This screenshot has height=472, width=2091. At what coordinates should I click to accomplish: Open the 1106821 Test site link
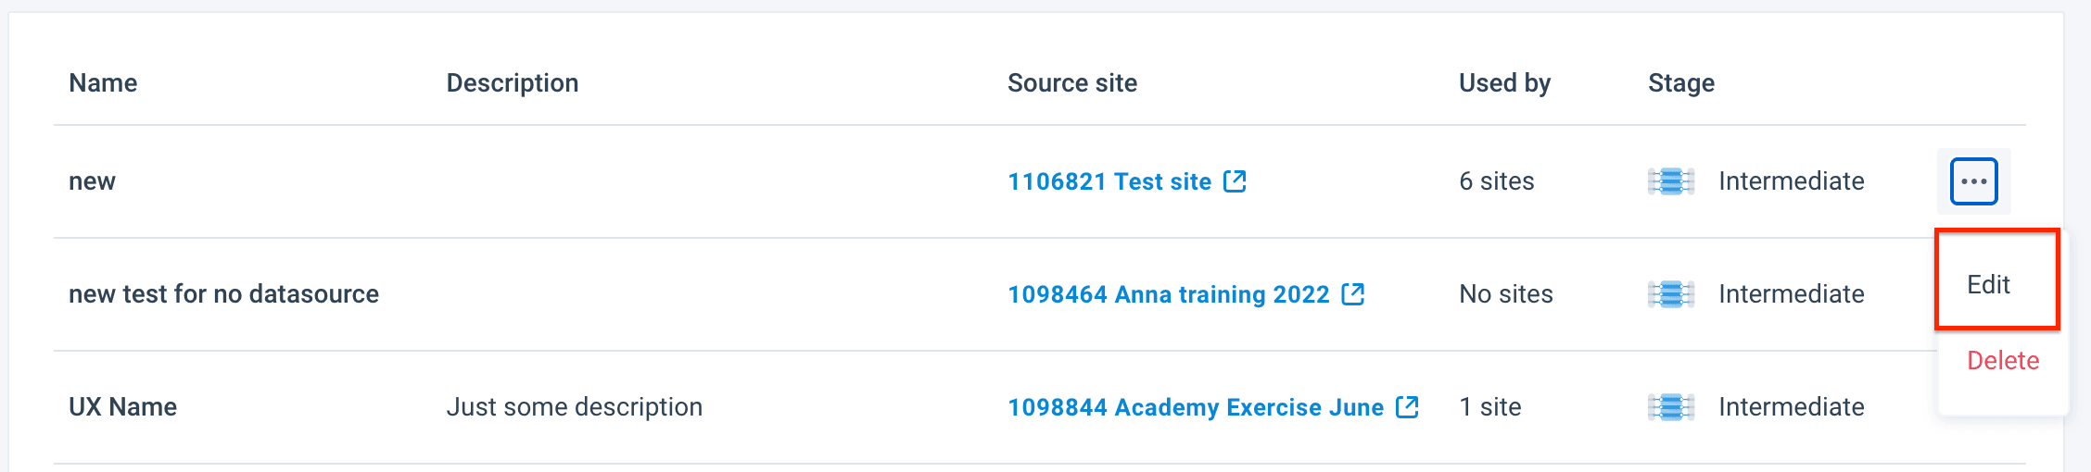tap(1109, 181)
